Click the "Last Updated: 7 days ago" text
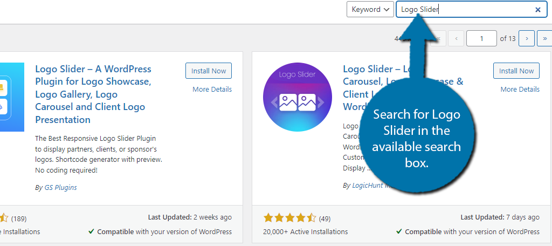552x246 pixels. pyautogui.click(x=500, y=217)
